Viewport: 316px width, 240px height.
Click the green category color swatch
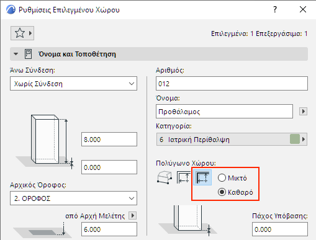(295, 139)
